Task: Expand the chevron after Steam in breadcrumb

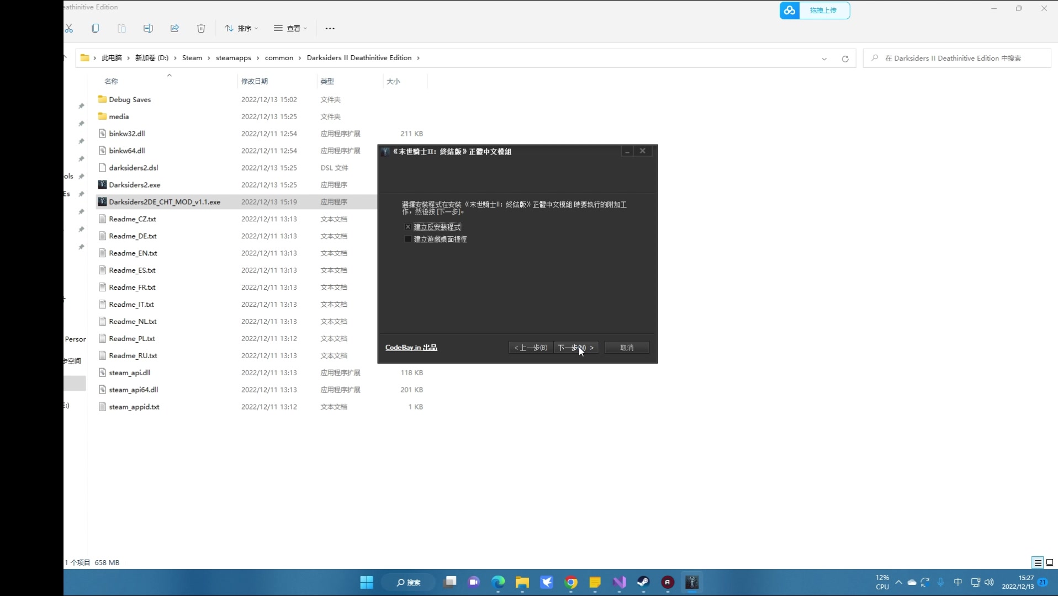Action: coord(209,58)
